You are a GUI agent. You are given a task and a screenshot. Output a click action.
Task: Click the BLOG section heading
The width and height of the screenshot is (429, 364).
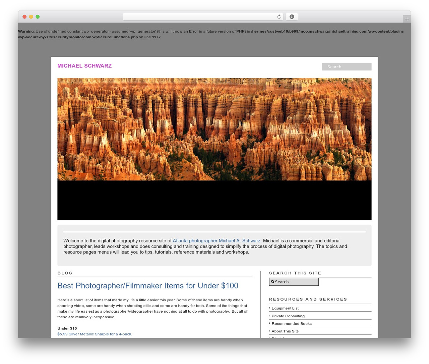click(65, 273)
